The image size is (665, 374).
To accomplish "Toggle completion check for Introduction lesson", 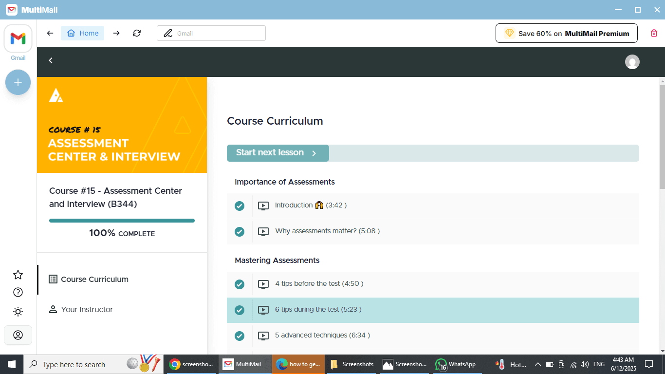I will 240,206.
